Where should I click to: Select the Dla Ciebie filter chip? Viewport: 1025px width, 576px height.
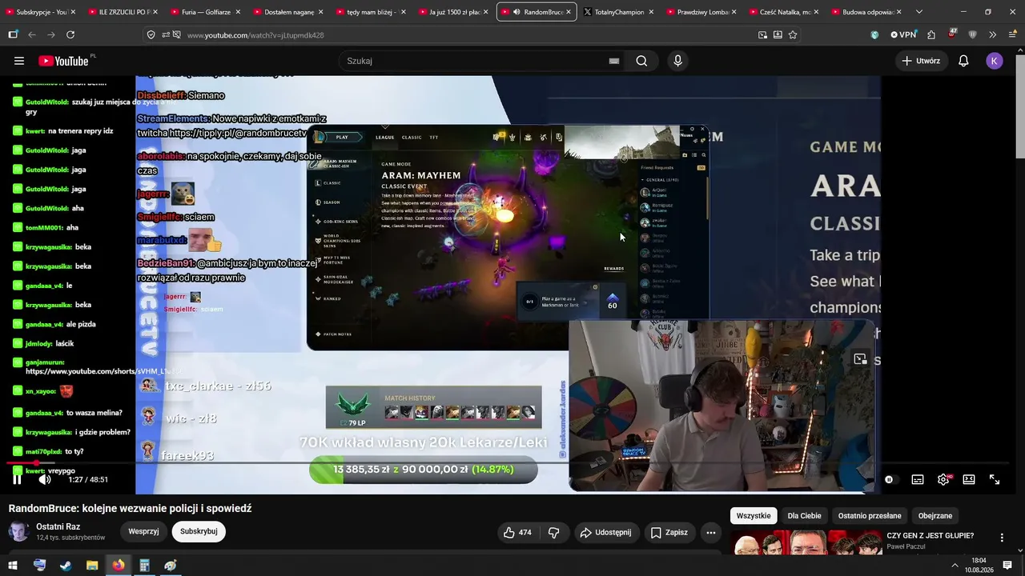click(x=804, y=516)
